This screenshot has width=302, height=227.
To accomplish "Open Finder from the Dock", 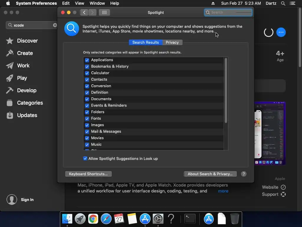I will pyautogui.click(x=67, y=219).
